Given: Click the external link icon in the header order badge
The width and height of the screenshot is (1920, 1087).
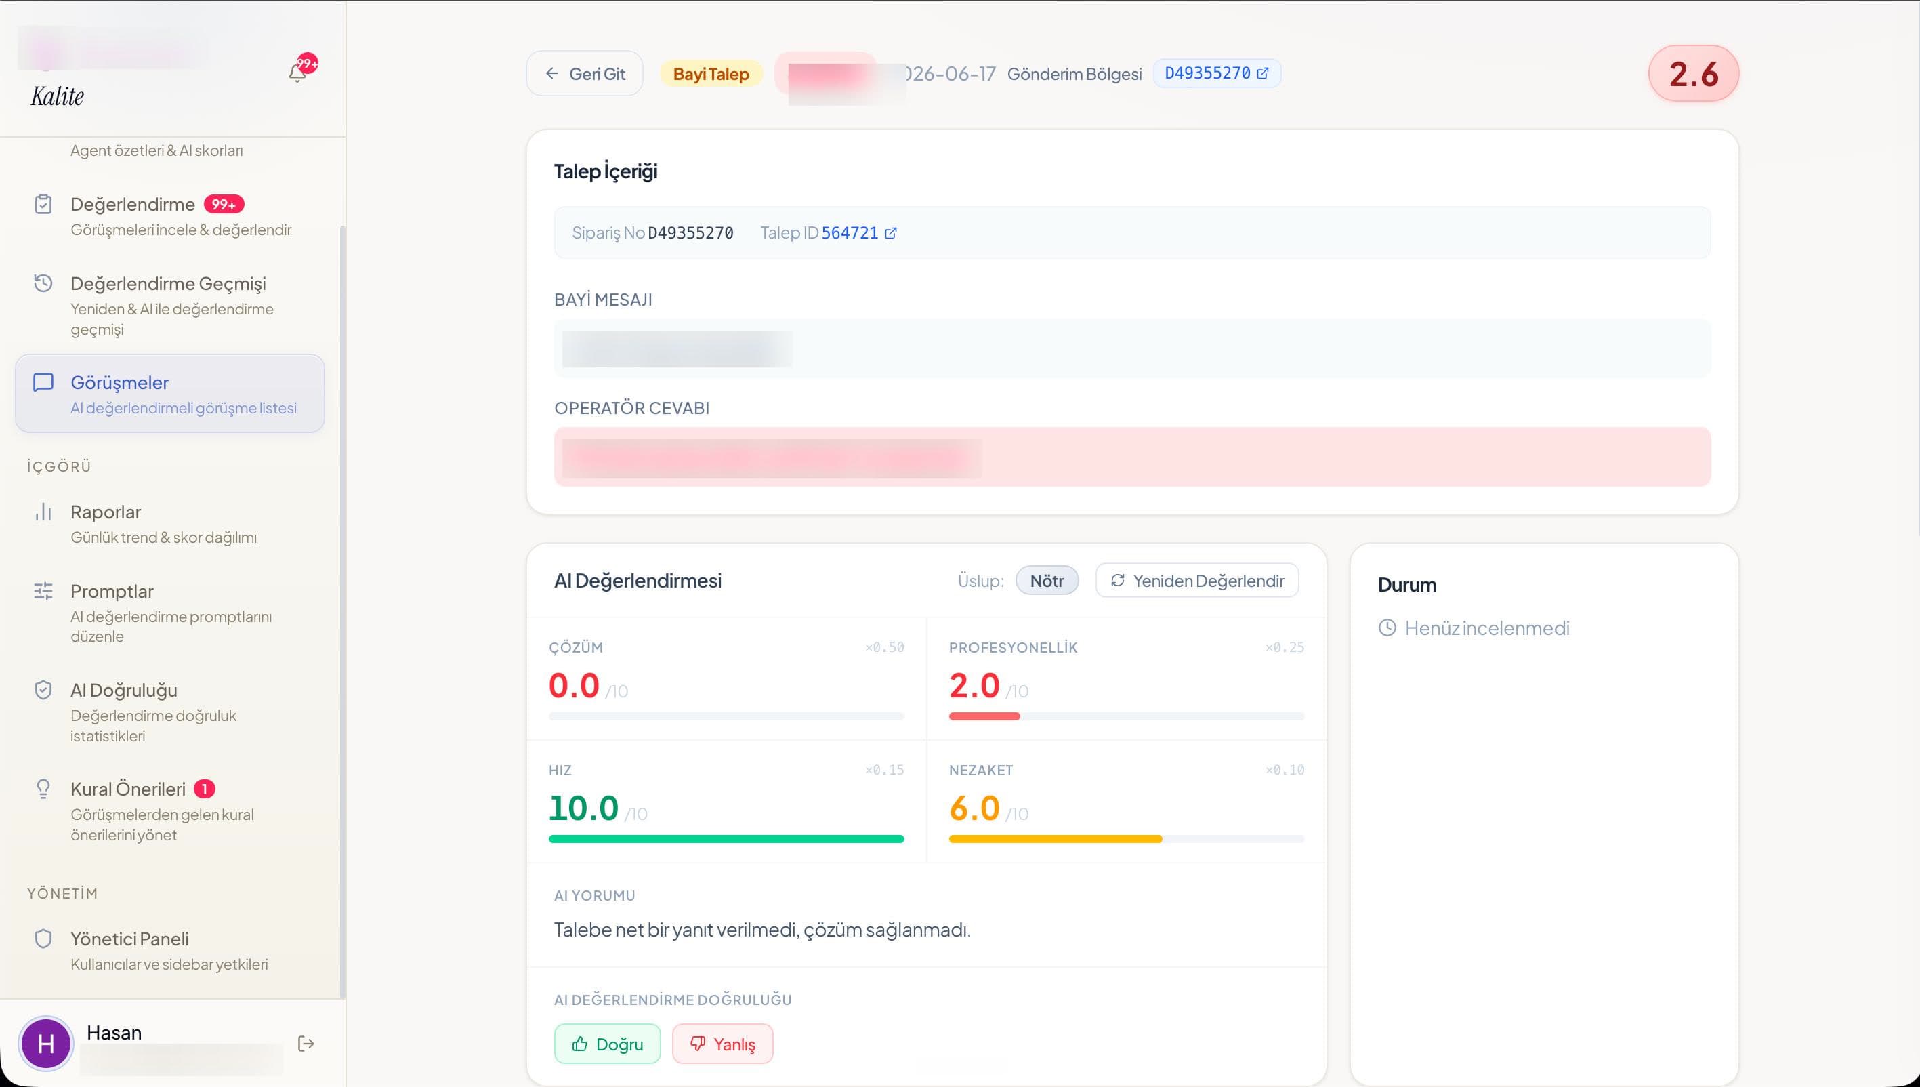Looking at the screenshot, I should pyautogui.click(x=1263, y=73).
